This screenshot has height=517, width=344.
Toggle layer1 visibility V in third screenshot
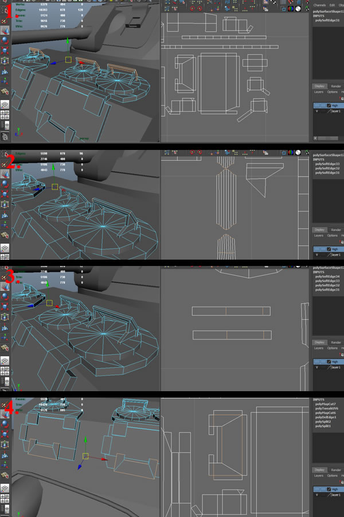pos(317,367)
